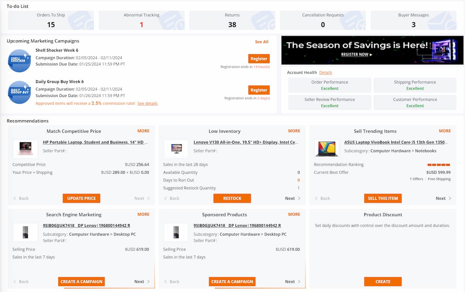Open Account Health Details link
Screen dimensions: 465x292
[x=325, y=73]
